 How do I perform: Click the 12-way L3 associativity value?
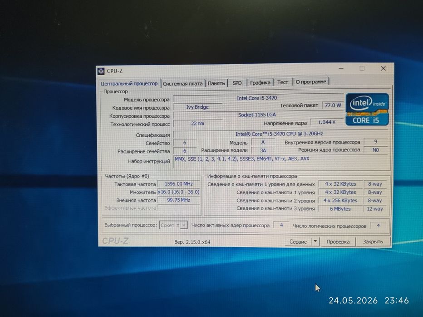(x=375, y=209)
